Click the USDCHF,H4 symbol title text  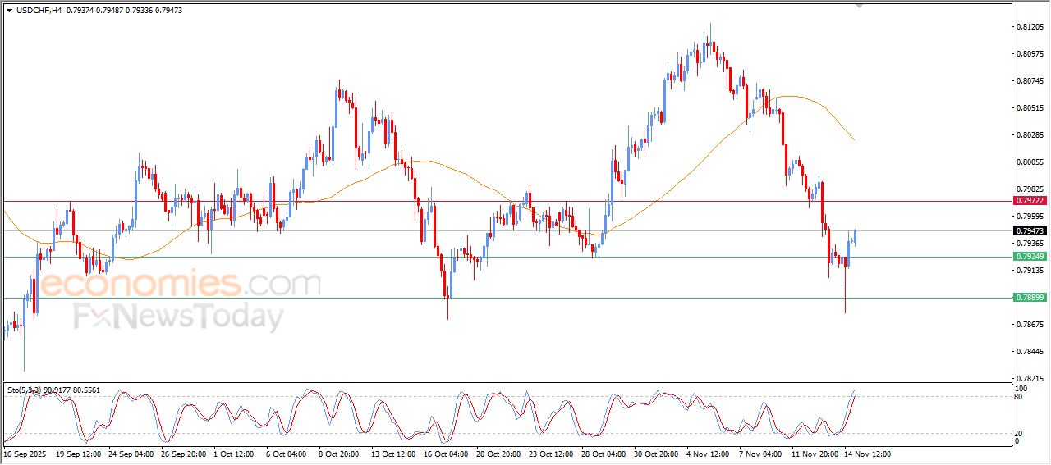pos(39,10)
